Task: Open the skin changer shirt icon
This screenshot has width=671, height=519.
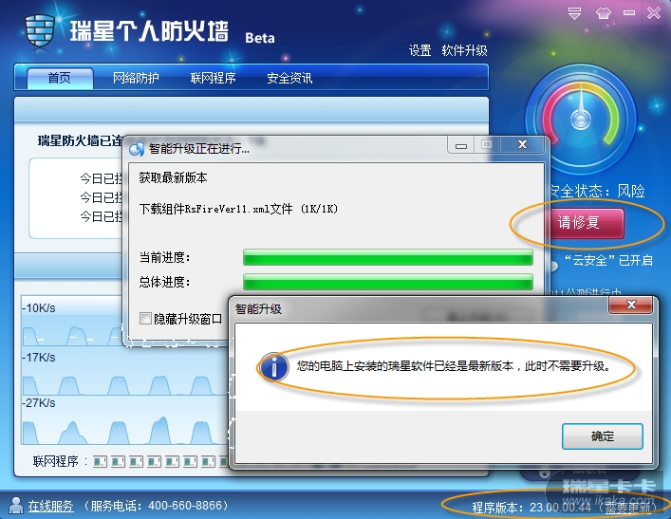Action: pos(603,13)
